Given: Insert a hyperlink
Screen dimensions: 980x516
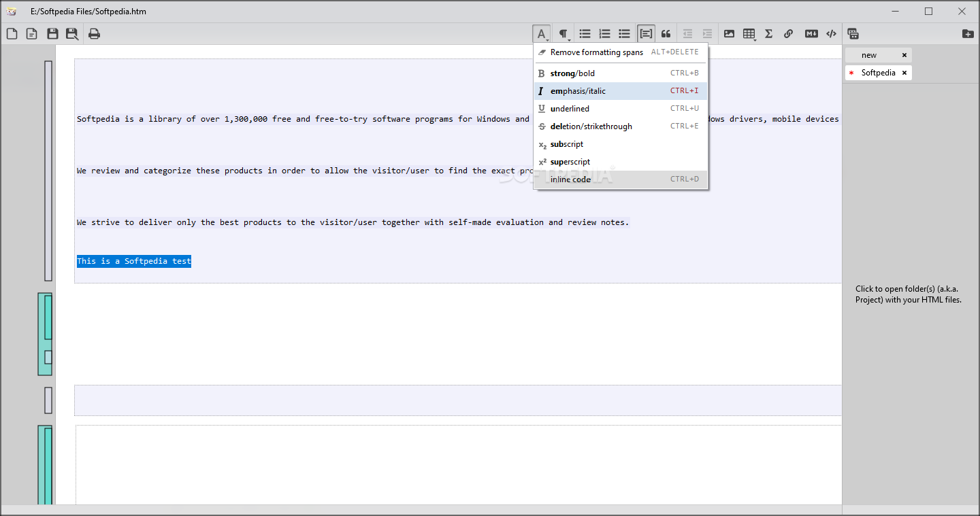Looking at the screenshot, I should (x=788, y=33).
